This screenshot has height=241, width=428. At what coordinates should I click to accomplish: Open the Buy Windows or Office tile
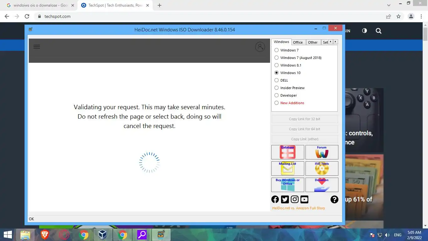288,185
